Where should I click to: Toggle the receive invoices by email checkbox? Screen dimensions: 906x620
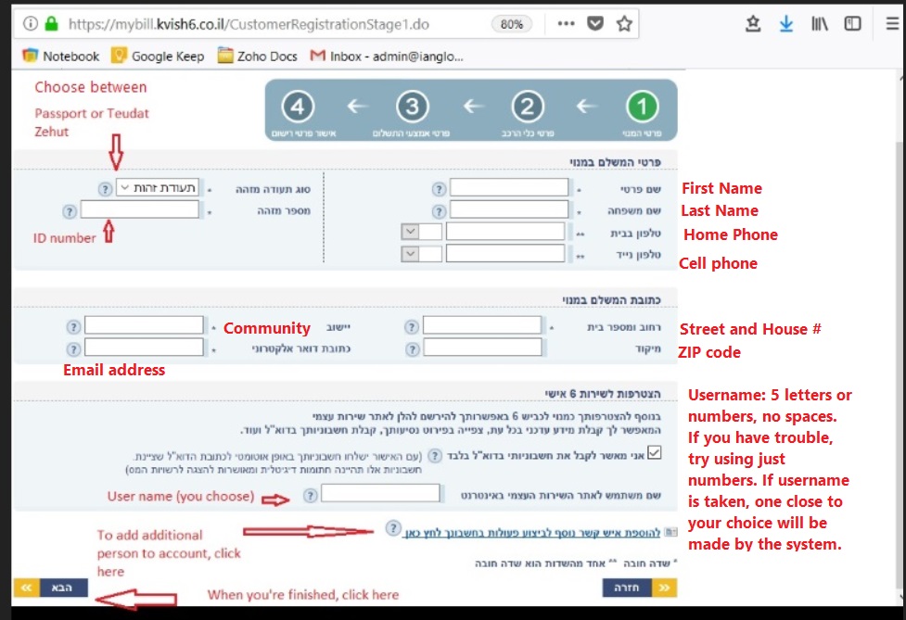(654, 452)
